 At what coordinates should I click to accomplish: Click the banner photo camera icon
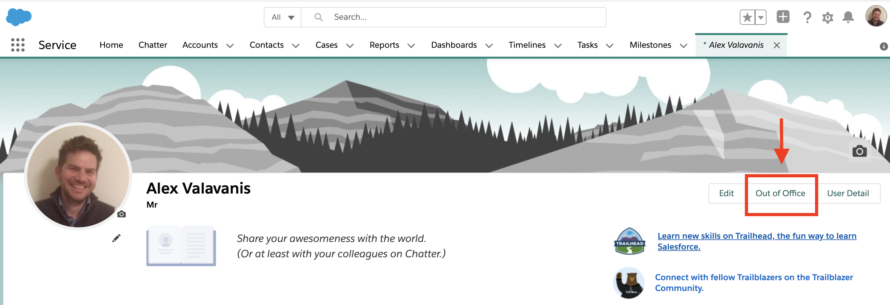coord(859,151)
